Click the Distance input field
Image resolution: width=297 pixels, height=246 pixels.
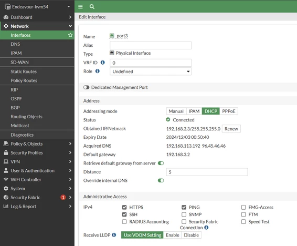point(207,172)
